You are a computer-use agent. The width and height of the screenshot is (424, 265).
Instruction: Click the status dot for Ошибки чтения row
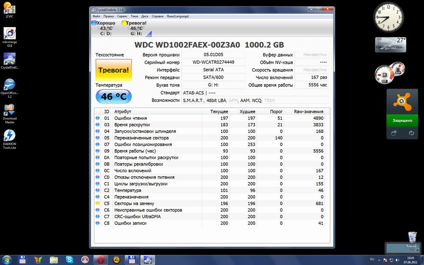pos(97,118)
